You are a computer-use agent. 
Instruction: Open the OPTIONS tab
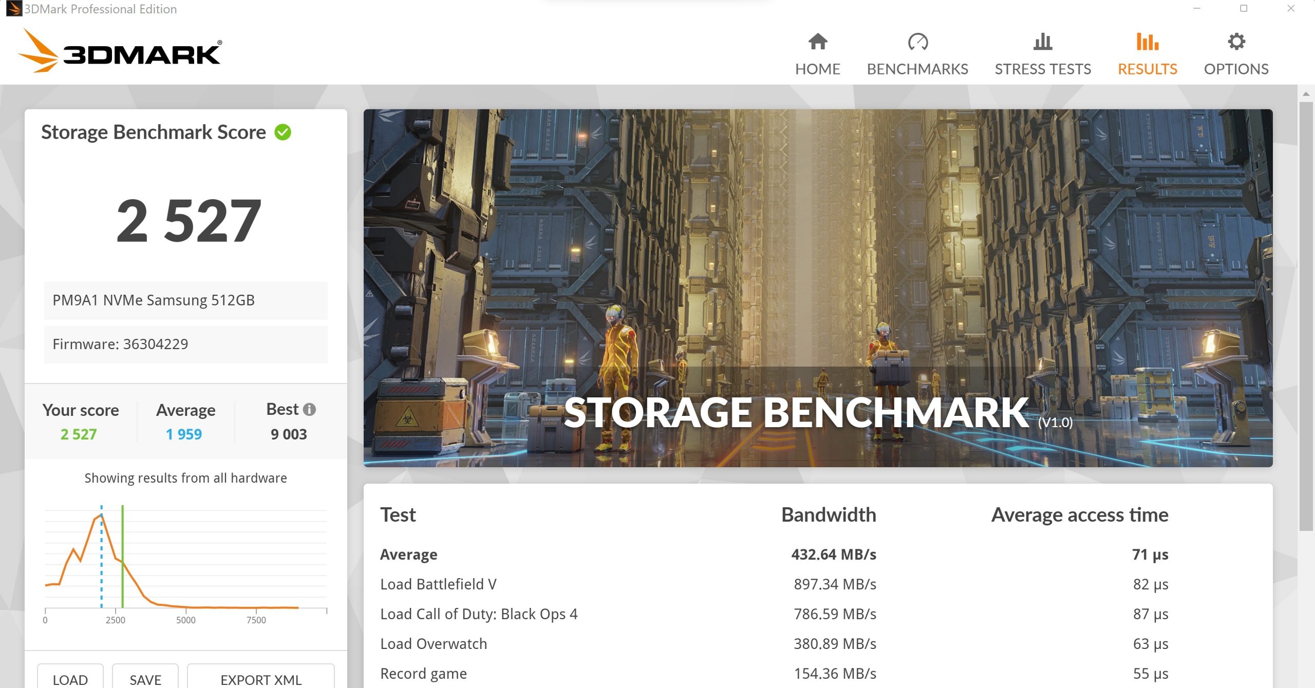click(1236, 54)
